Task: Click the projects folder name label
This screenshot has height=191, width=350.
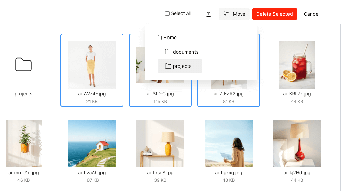Action: 24,94
